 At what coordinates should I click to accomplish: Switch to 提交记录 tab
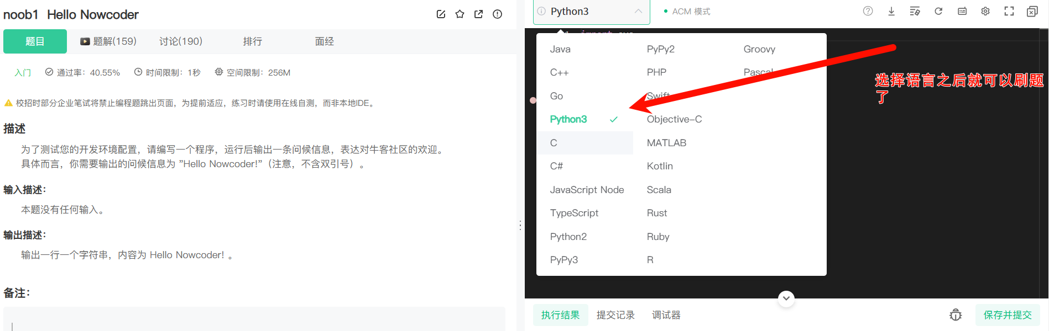pos(615,315)
